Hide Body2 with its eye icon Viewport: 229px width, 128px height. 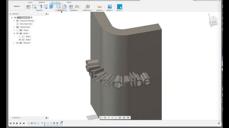20,39
